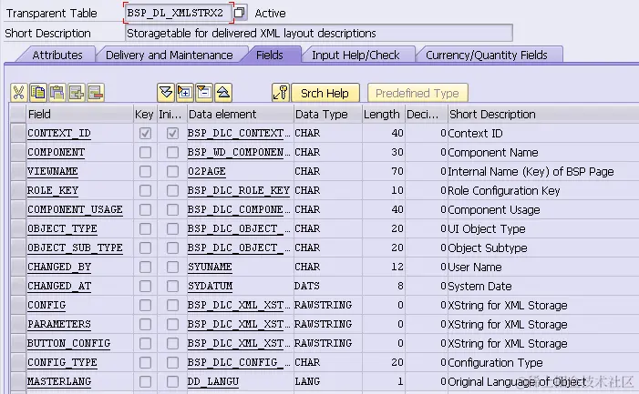Click length value 70 for VIEWNAME
The image size is (639, 394).
click(x=397, y=172)
